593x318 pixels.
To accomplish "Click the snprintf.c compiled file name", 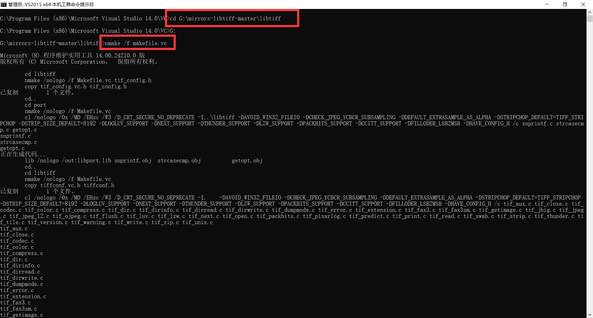I will pos(15,136).
